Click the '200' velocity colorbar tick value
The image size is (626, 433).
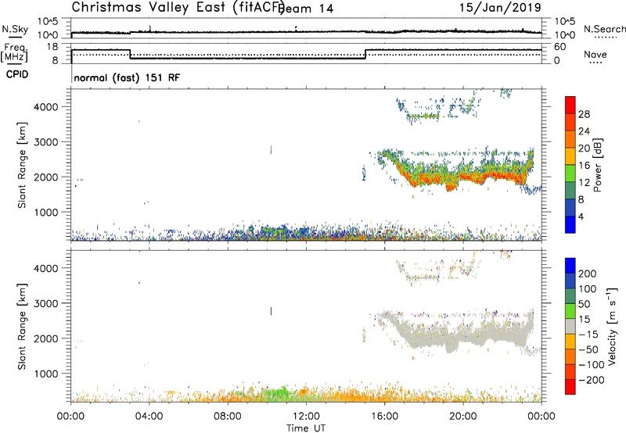pos(587,274)
